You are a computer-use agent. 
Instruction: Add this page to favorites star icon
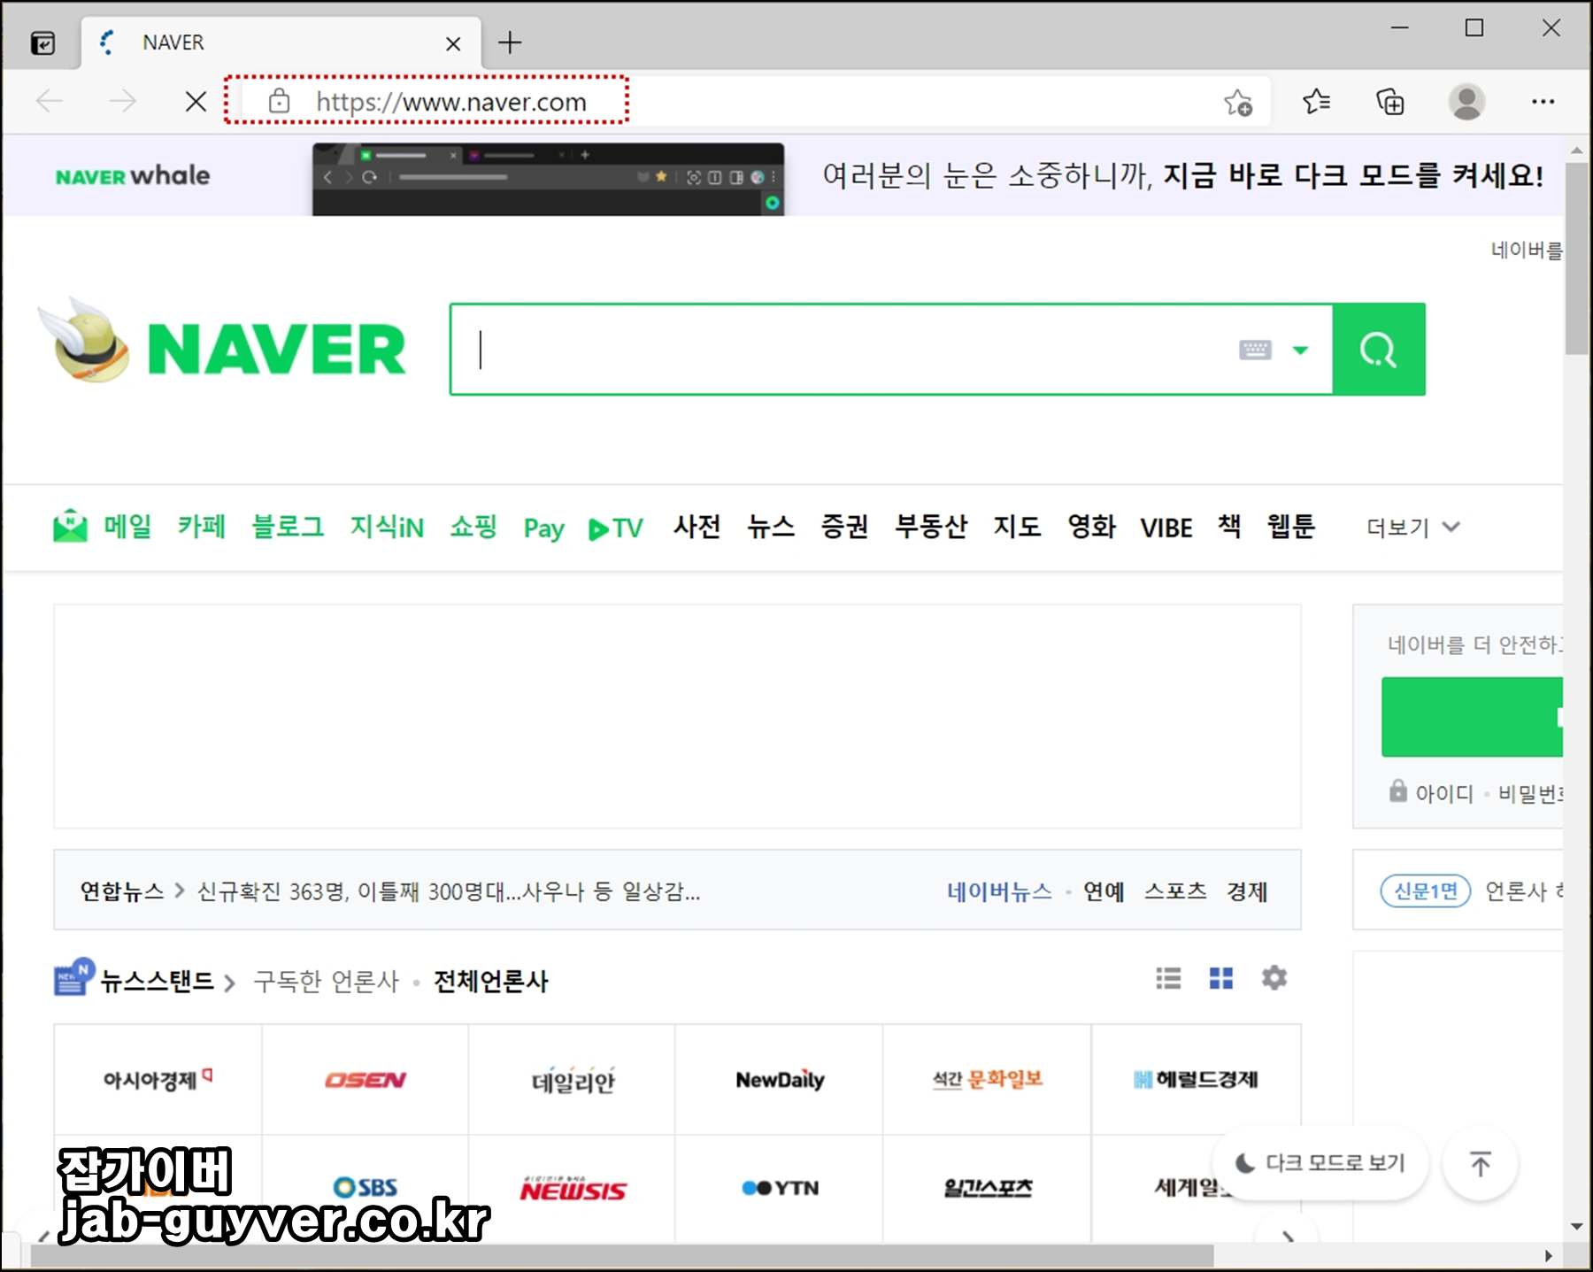pyautogui.click(x=1238, y=103)
